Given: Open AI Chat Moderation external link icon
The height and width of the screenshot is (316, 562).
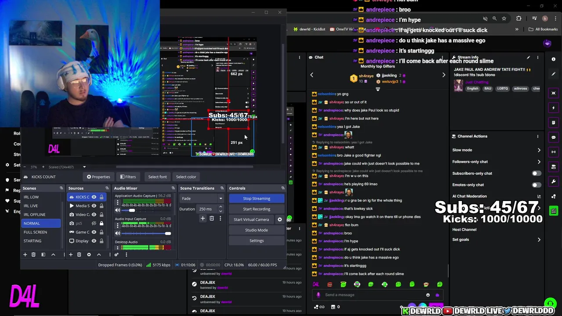Looking at the screenshot, I should 539,197.
